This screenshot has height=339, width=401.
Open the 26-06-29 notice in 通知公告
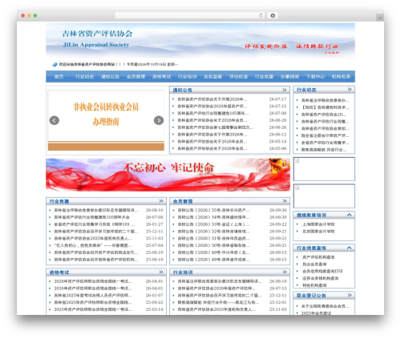click(x=213, y=120)
